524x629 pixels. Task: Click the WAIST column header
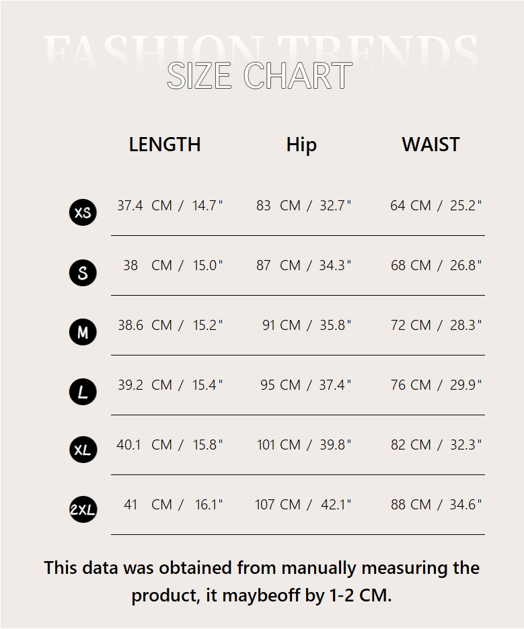431,144
